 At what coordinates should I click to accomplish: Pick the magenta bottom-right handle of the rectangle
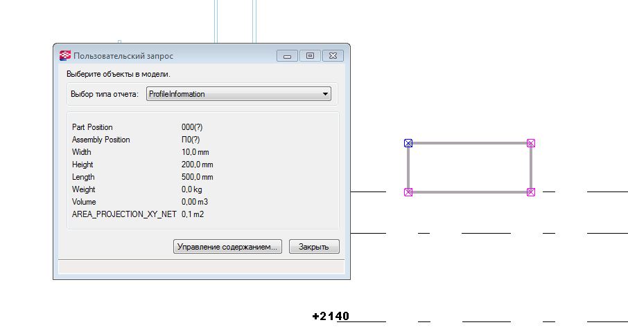[x=531, y=191]
